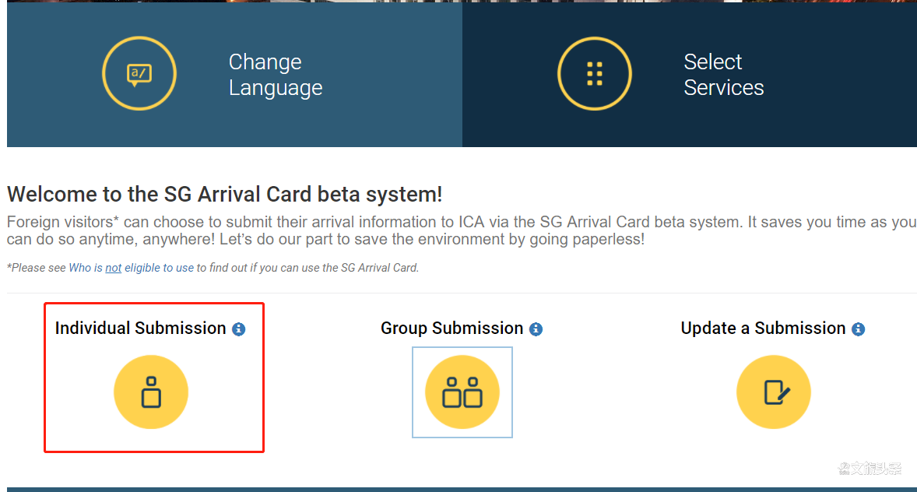Open info icon beside Individual Submission
The width and height of the screenshot is (917, 492).
239,329
